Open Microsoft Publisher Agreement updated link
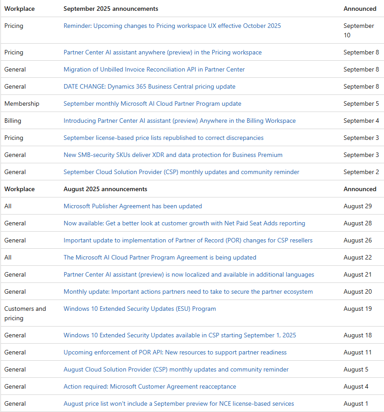The width and height of the screenshot is (384, 412). tap(133, 206)
